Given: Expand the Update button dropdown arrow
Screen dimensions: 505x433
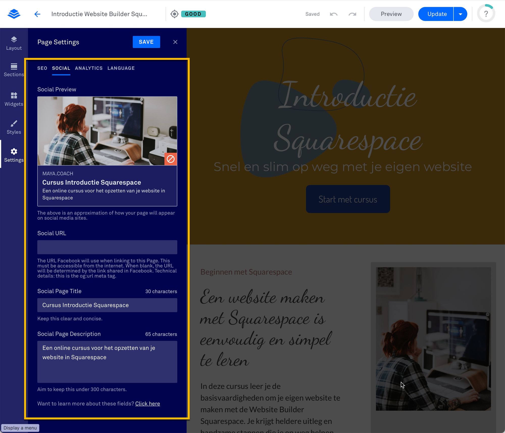Looking at the screenshot, I should click(x=460, y=14).
